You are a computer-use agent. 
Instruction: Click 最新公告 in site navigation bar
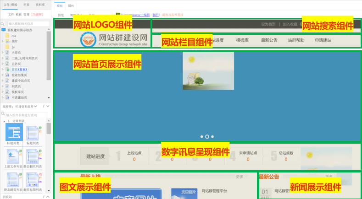tap(269, 40)
